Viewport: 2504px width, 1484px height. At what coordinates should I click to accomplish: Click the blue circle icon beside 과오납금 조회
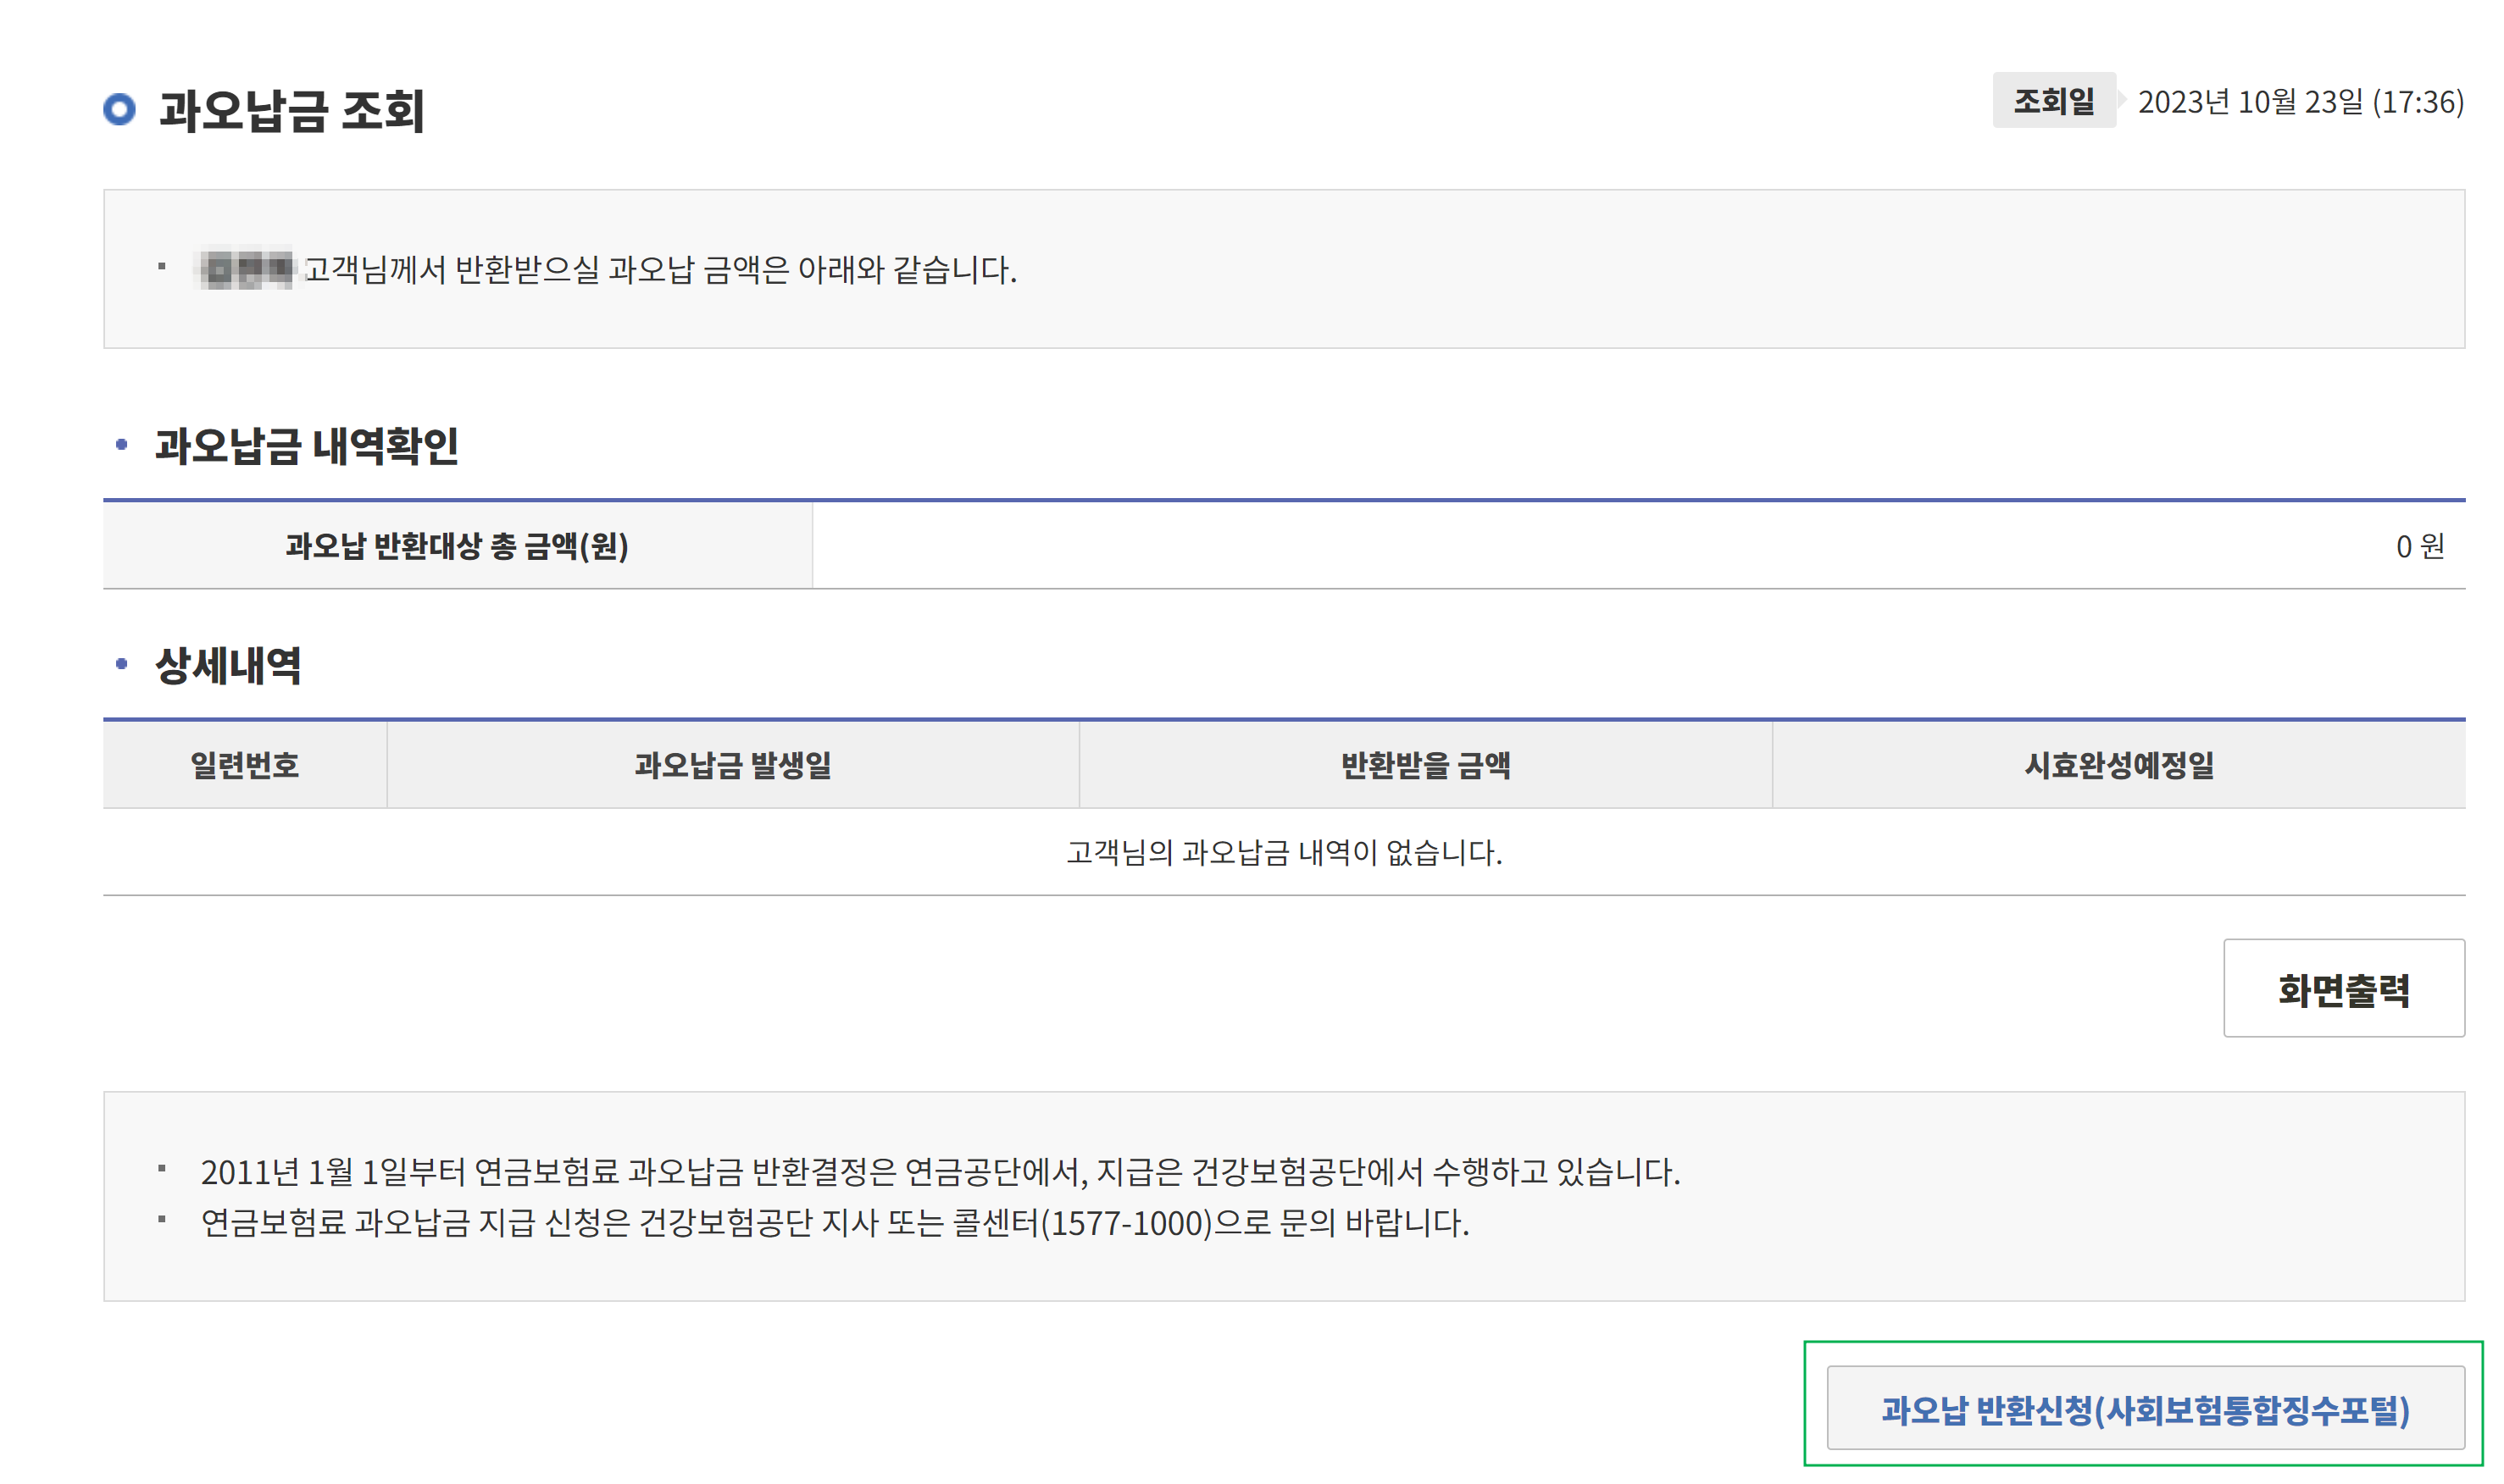(119, 109)
